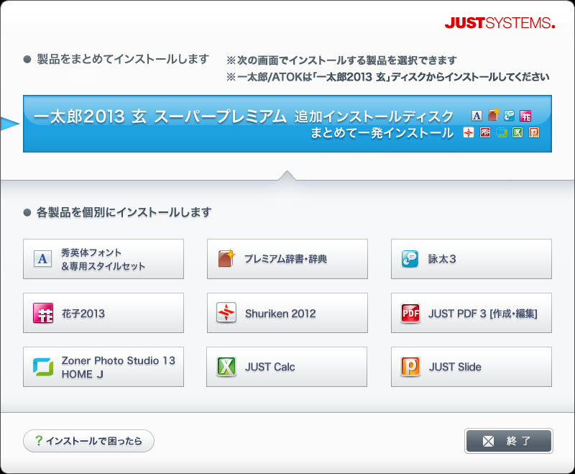The height and width of the screenshot is (474, 575).
Task: Click the small orange Slide icon in banner
Action: (534, 132)
